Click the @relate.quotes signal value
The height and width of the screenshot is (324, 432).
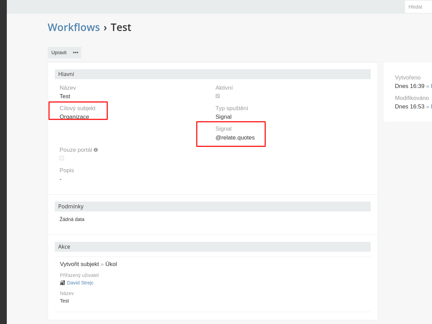point(235,138)
